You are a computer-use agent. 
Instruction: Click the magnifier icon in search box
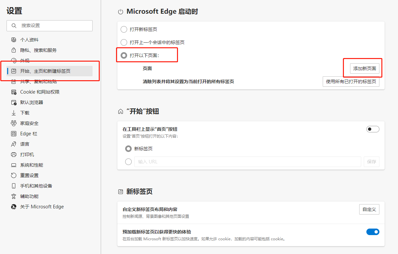click(x=14, y=26)
